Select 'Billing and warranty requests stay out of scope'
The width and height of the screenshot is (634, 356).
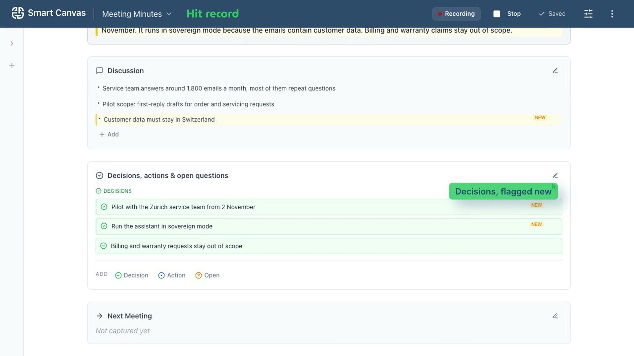(176, 246)
